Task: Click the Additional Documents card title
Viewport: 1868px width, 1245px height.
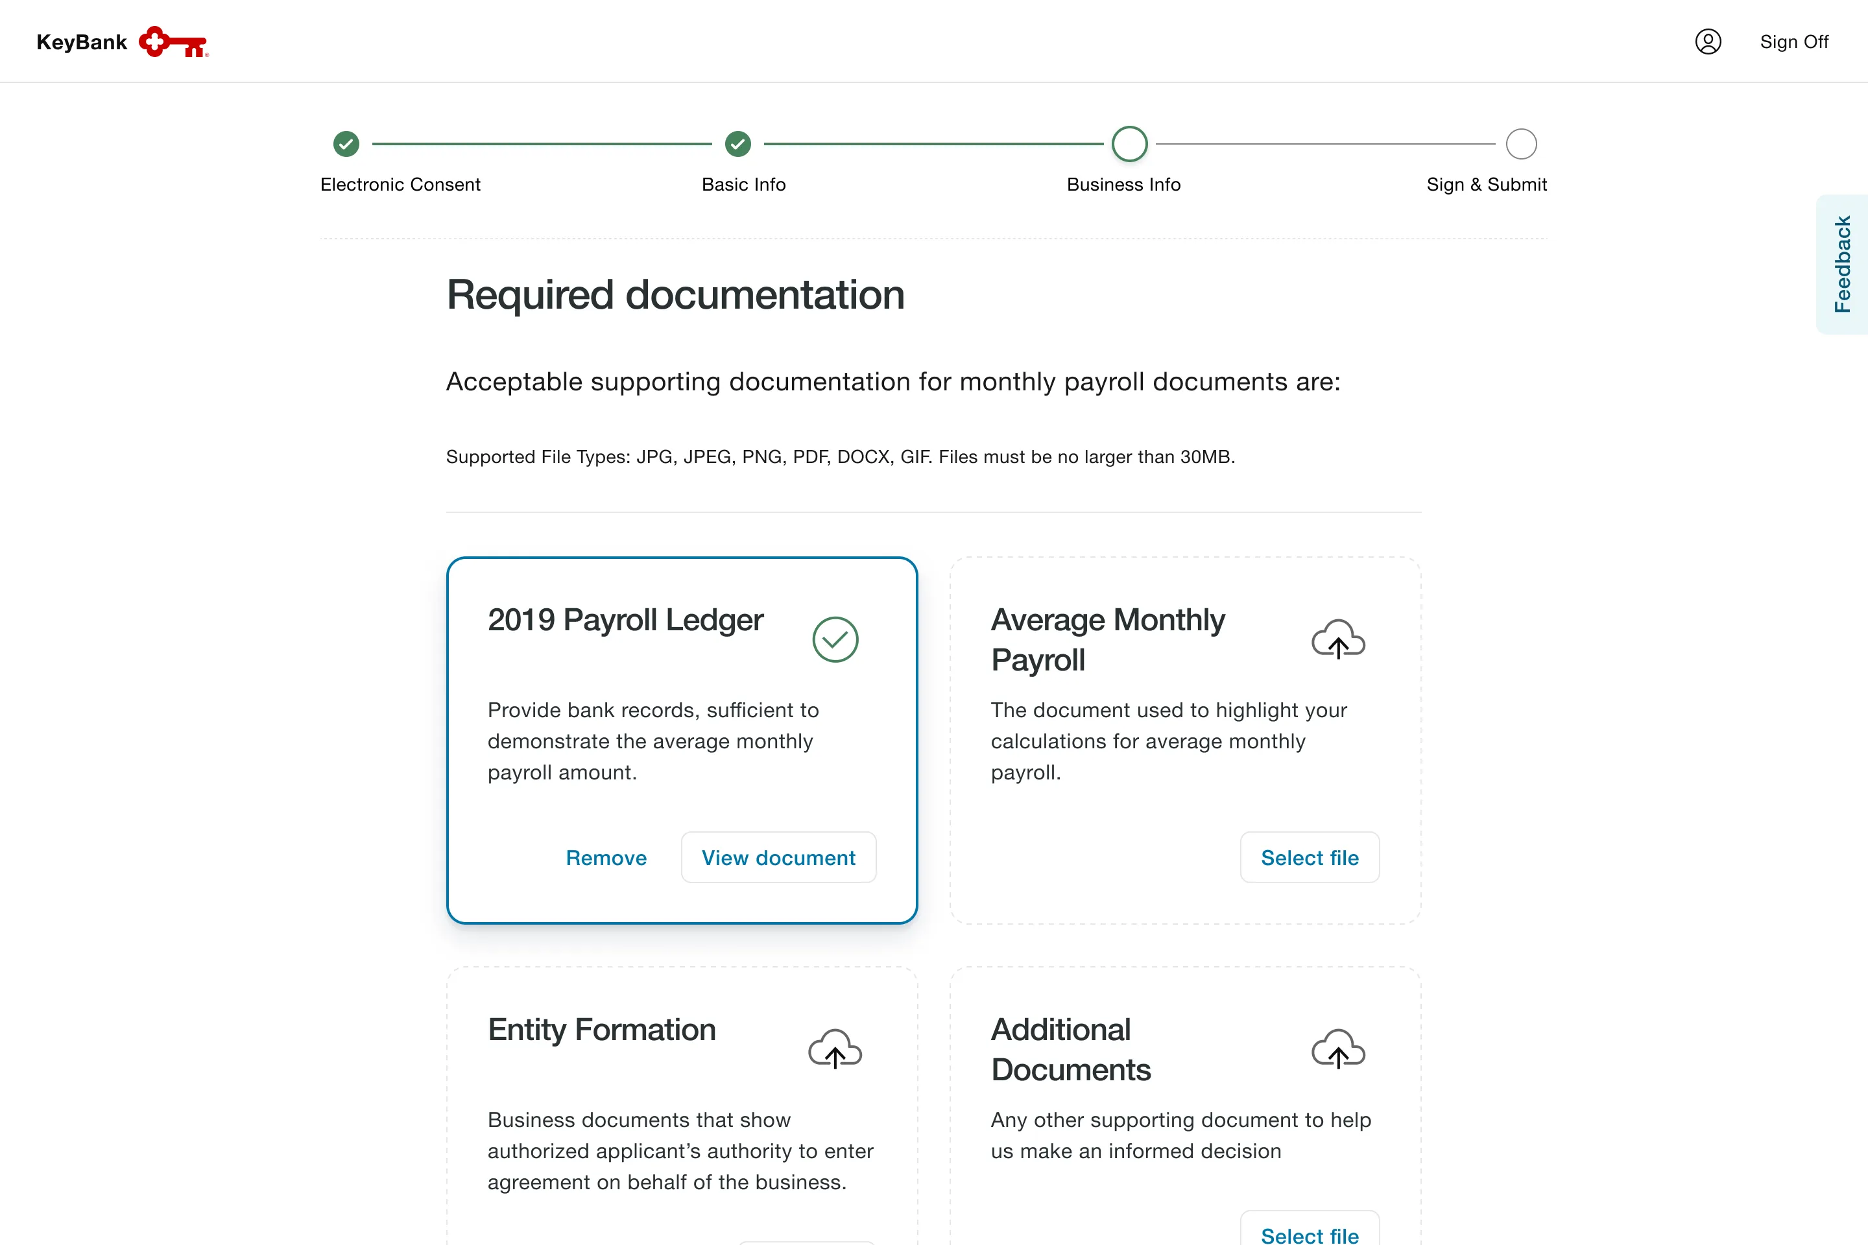Action: point(1071,1050)
